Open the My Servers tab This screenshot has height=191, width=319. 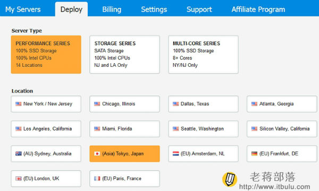(x=23, y=10)
